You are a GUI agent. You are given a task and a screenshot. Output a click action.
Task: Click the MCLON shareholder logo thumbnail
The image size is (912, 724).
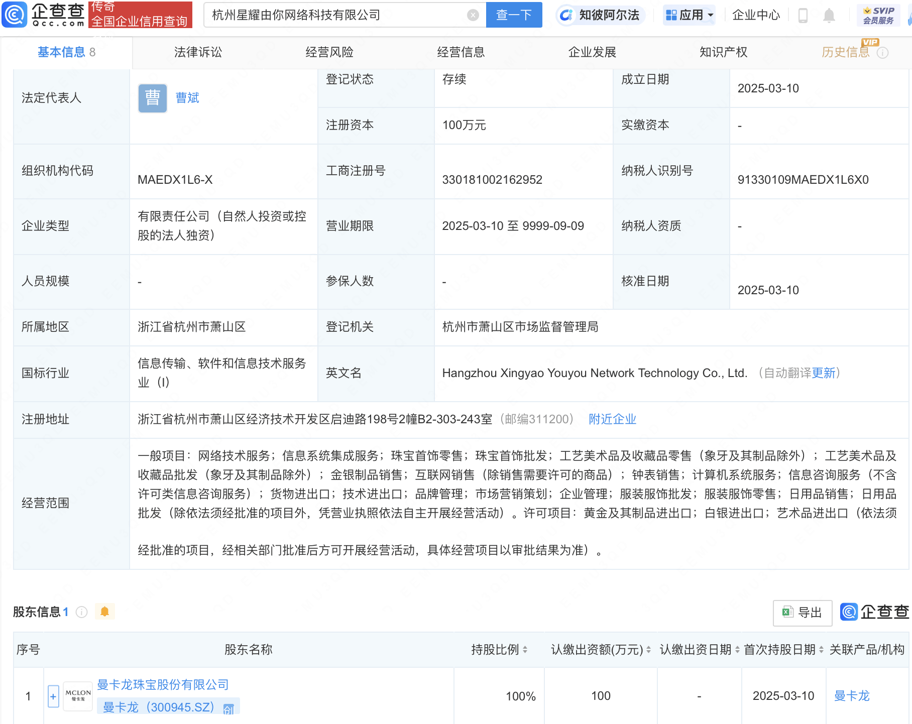[78, 696]
